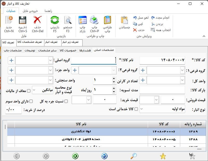
Task: Open گروه فرعی ۱ dropdown
Action: (x=182, y=70)
